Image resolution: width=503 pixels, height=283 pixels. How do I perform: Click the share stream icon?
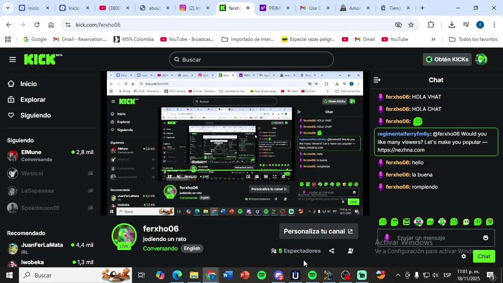(x=332, y=251)
